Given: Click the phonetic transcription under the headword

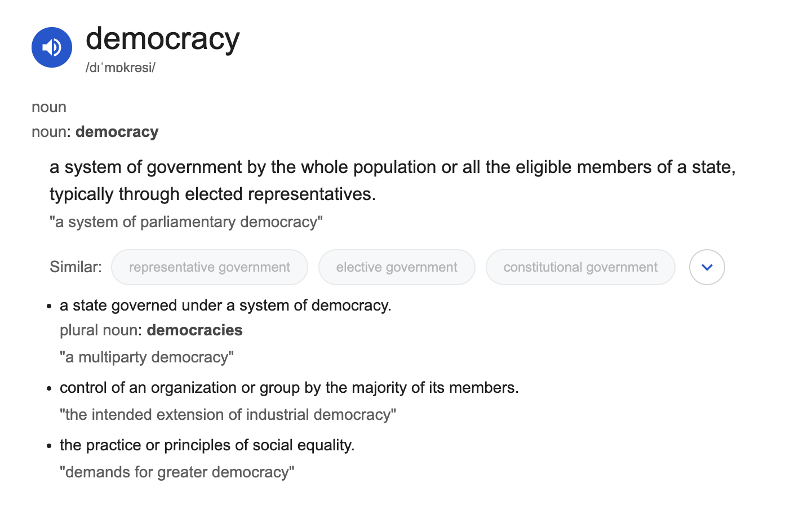Looking at the screenshot, I should point(121,68).
